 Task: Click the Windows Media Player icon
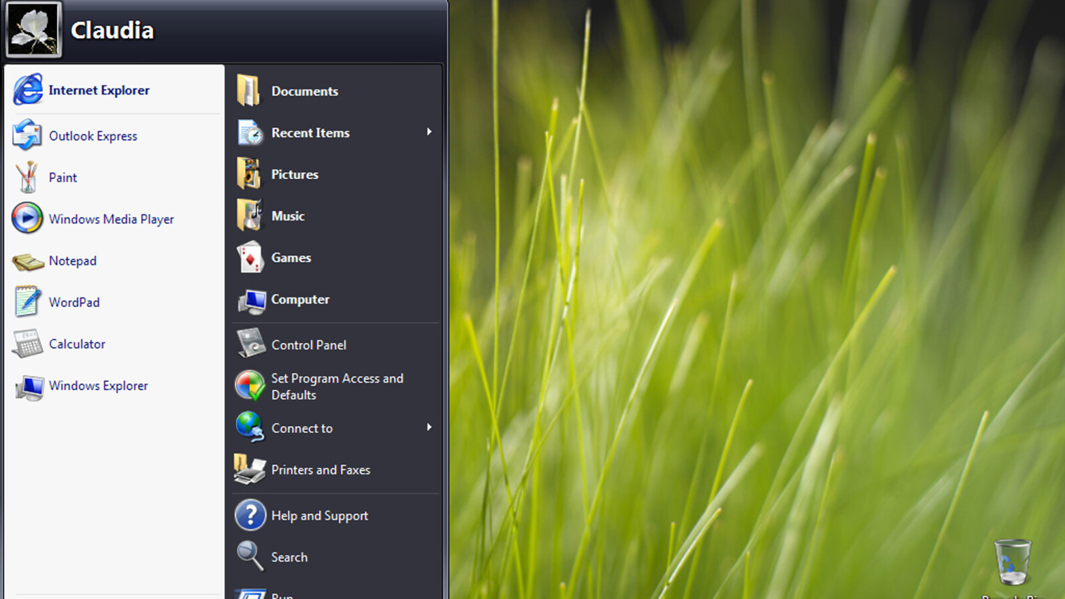(x=27, y=218)
